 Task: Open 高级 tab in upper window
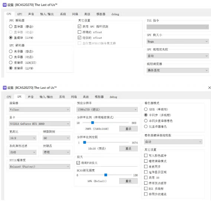pyautogui.click(x=87, y=14)
